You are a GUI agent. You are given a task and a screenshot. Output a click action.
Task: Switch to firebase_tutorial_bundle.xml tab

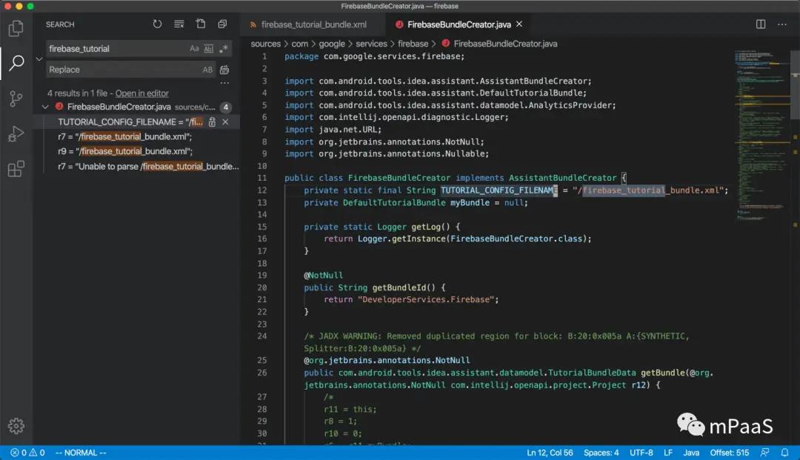pyautogui.click(x=313, y=24)
